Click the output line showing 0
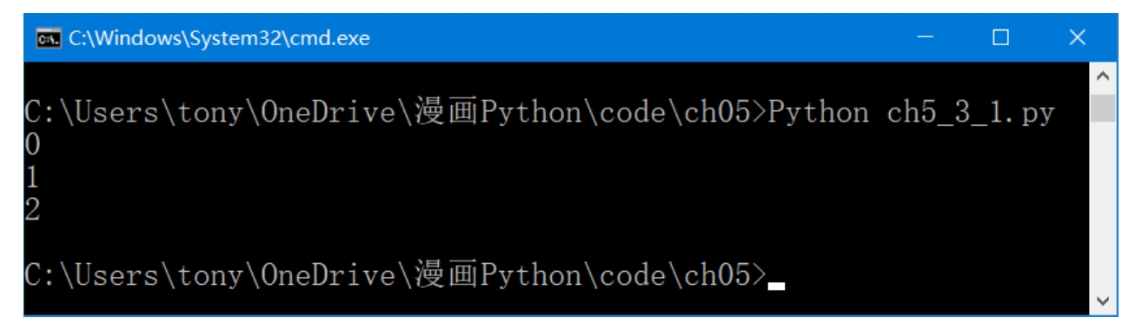The height and width of the screenshot is (330, 1142). point(31,147)
